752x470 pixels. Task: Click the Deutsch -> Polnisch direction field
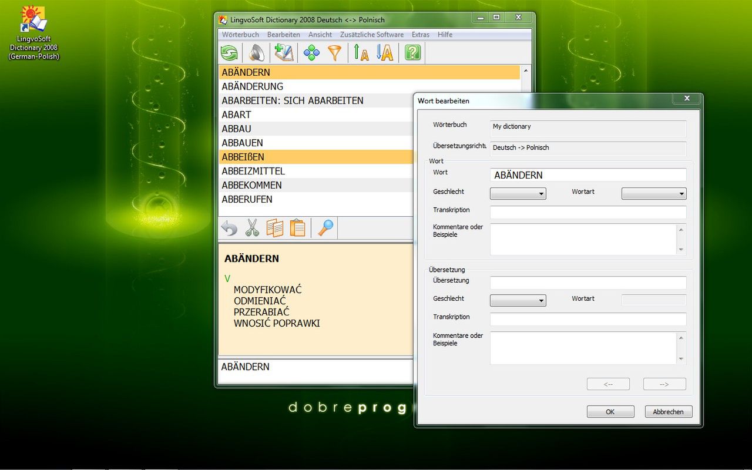coord(588,149)
